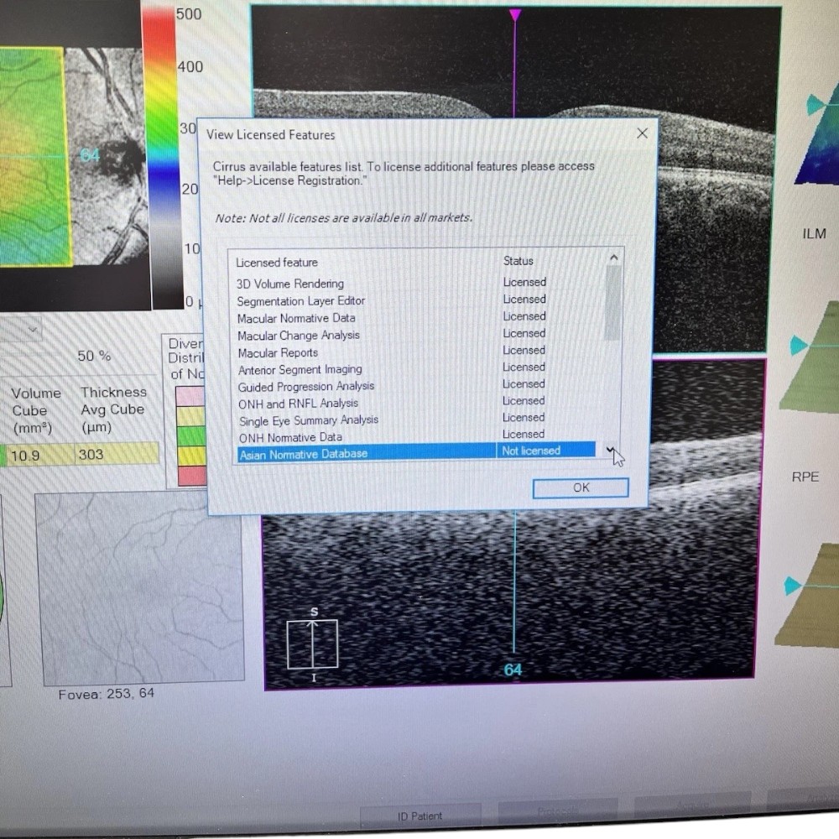Screen dimensions: 839x839
Task: Select the Asian Normative Database row
Action: (x=416, y=452)
